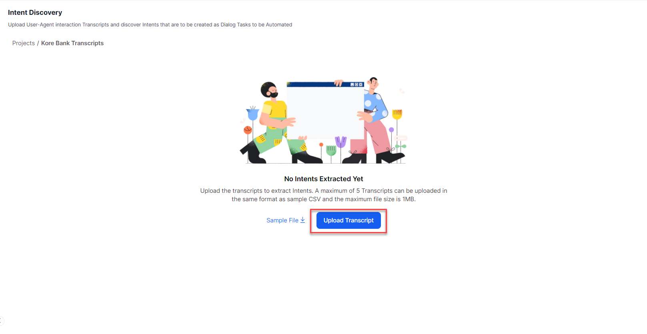Click the orange basketball-like flower on the left
This screenshot has height=334, width=647.
(x=248, y=130)
